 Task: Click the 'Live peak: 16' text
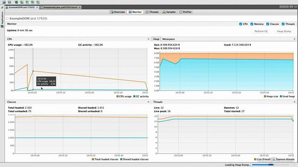[x=162, y=111]
